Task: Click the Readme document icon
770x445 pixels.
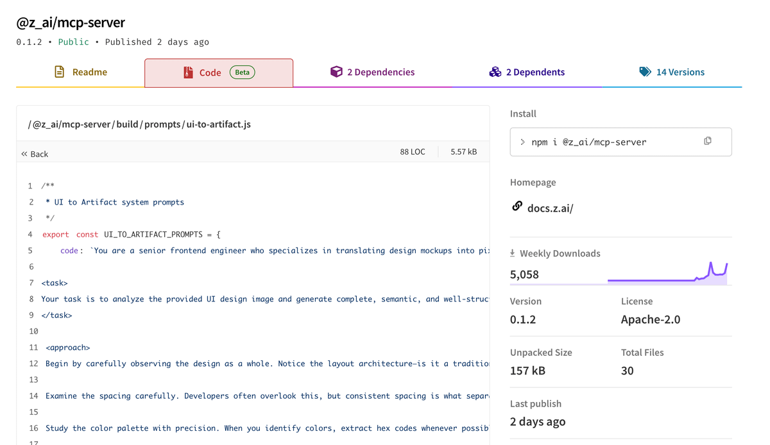Action: [x=59, y=72]
